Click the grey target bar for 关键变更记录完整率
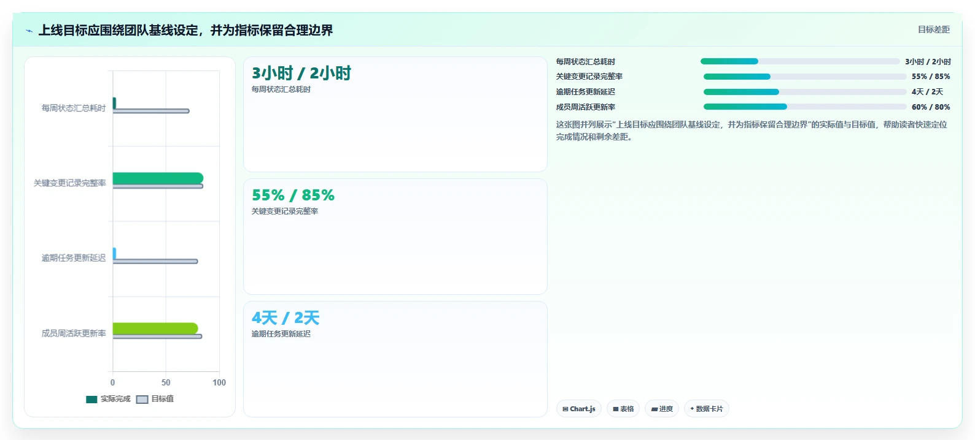Image resolution: width=975 pixels, height=440 pixels. click(158, 186)
